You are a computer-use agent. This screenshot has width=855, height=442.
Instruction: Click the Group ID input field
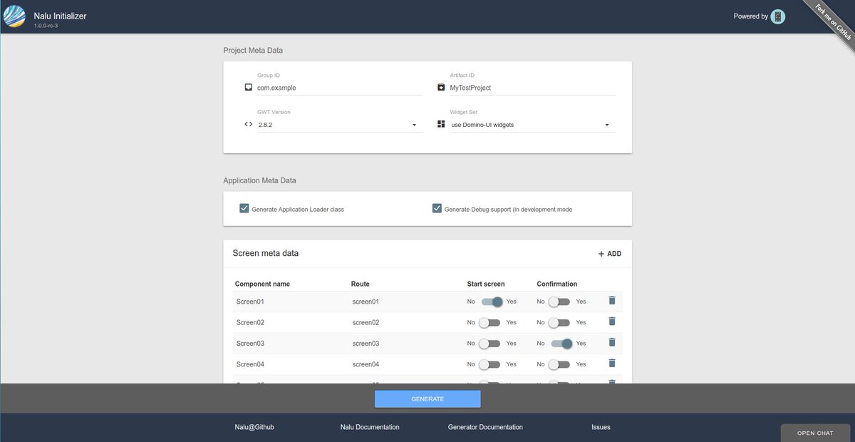[x=339, y=88]
